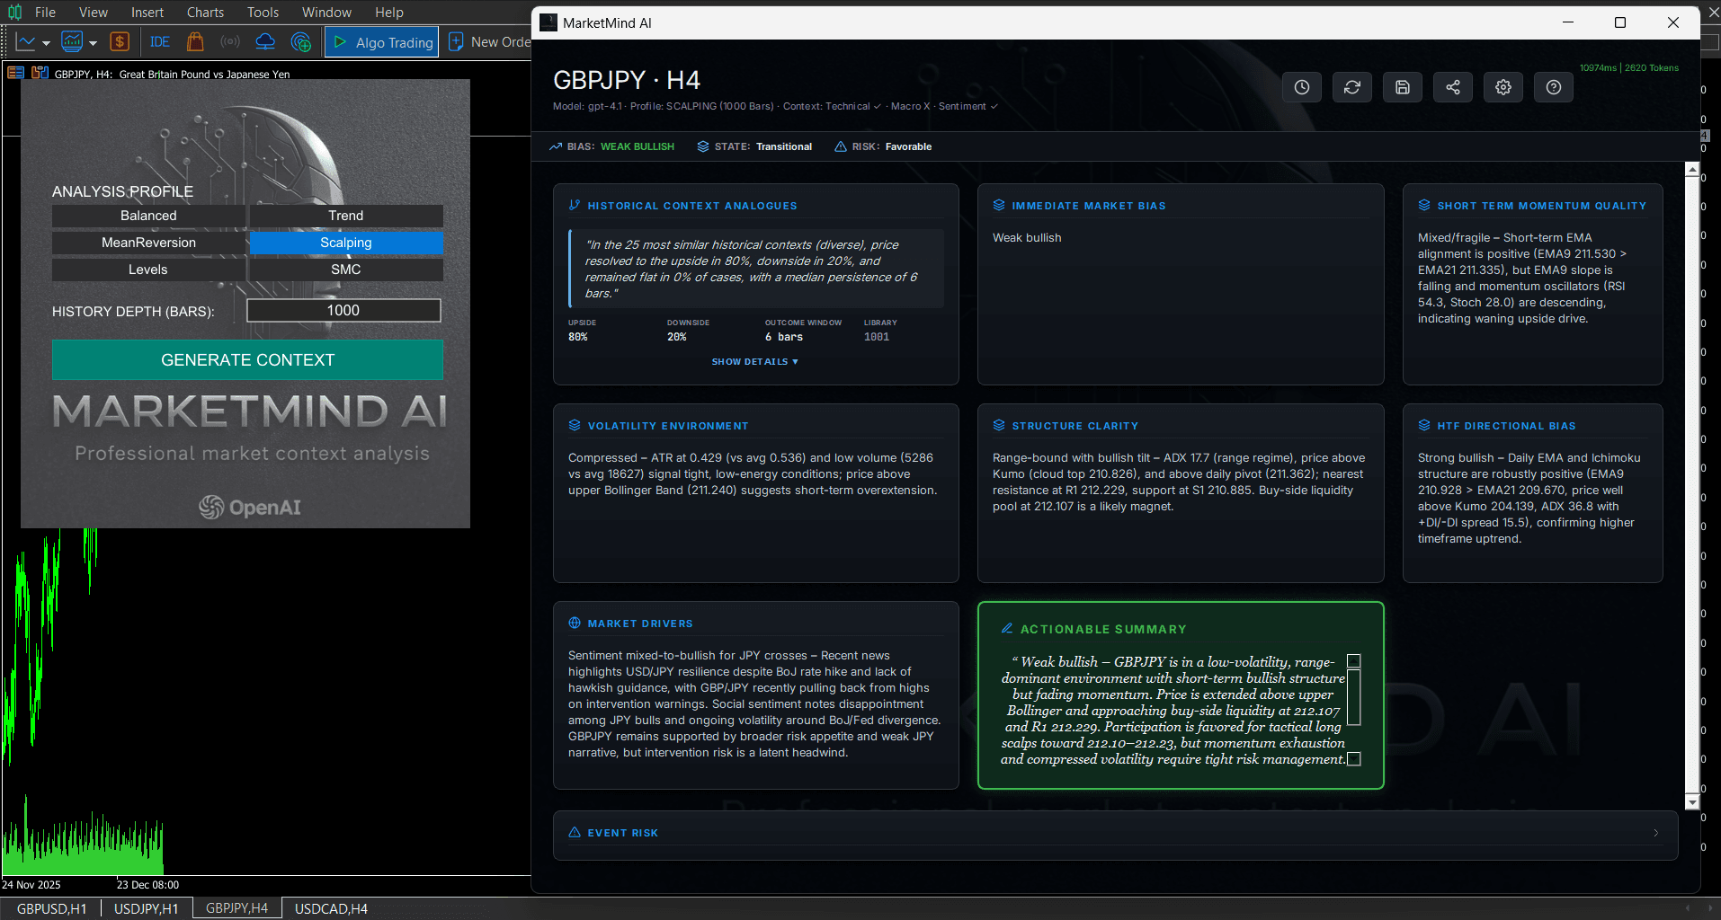Switch to the USDJPY,H1 chart tab
Viewport: 1721px width, 920px height.
[146, 908]
